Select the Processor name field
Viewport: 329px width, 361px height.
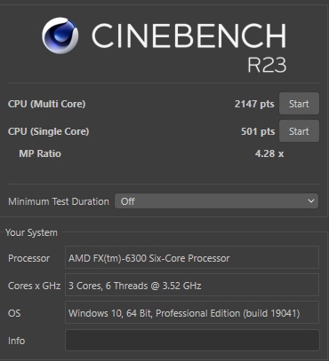pyautogui.click(x=192, y=257)
